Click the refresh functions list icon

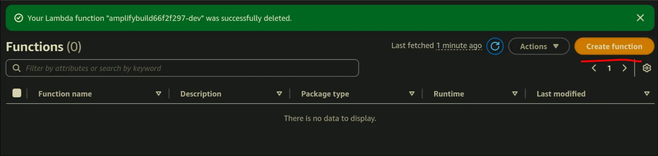click(x=495, y=46)
